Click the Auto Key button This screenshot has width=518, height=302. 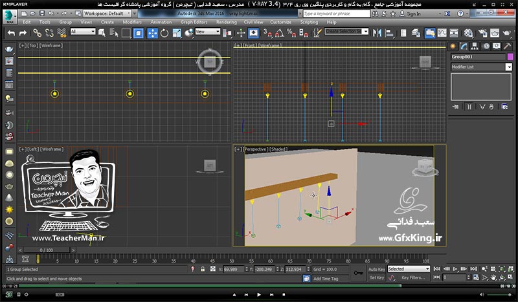pyautogui.click(x=377, y=269)
